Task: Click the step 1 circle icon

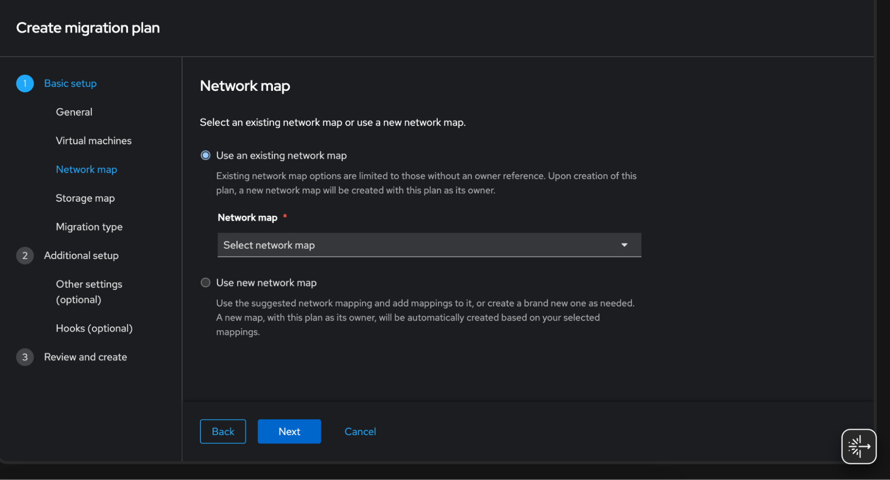Action: 25,84
